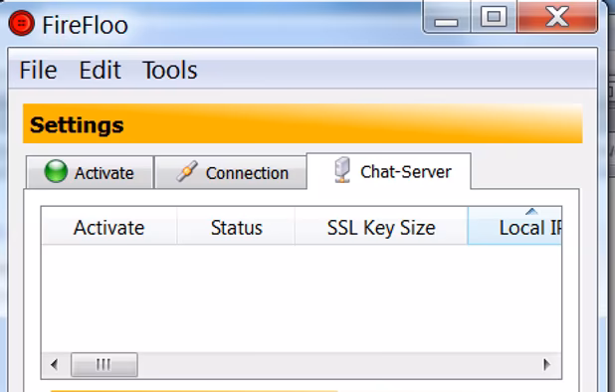
Task: Click the Connection plug icon
Action: point(187,171)
